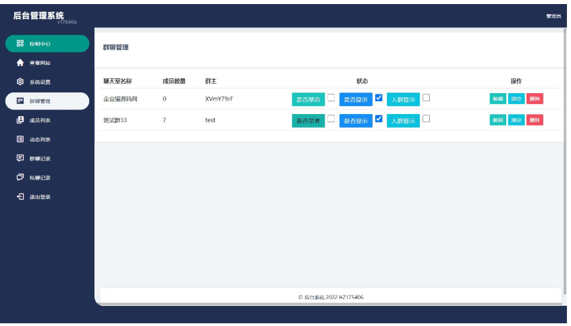Click 清空 button for 测试群33 row
The height and width of the screenshot is (326, 571).
pos(516,120)
